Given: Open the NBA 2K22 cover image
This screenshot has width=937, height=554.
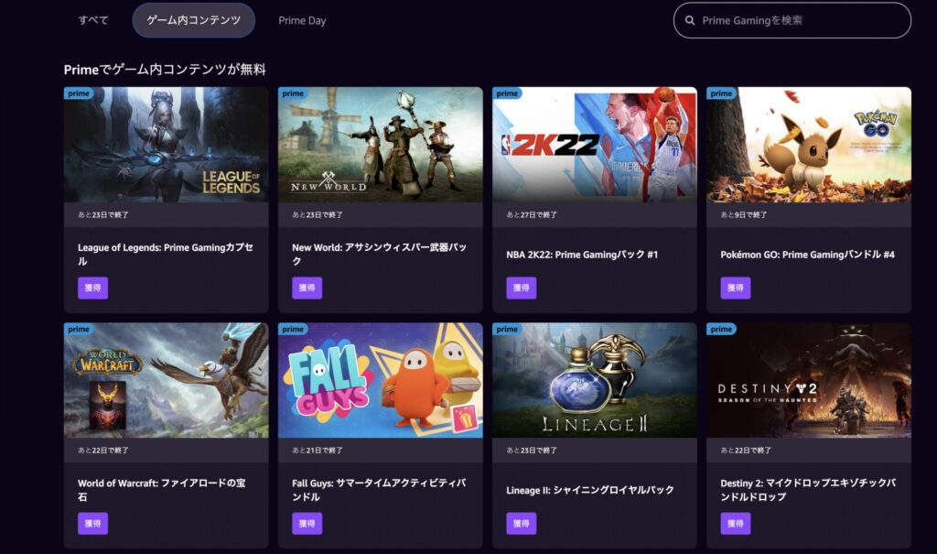Looking at the screenshot, I should [x=594, y=147].
